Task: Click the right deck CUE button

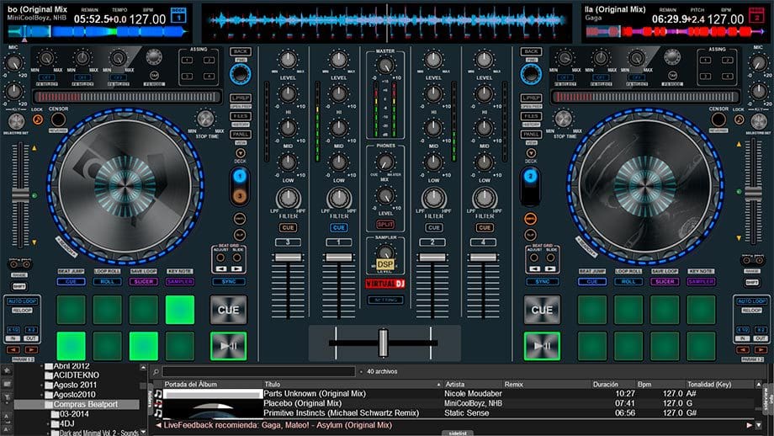Action: (x=542, y=310)
